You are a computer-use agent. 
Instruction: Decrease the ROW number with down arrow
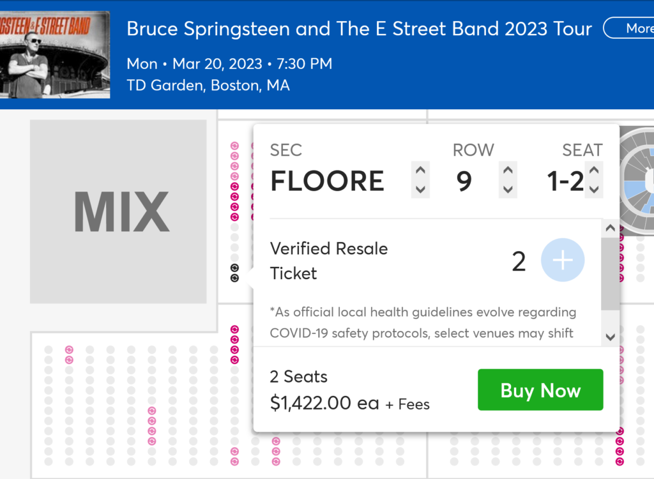click(x=508, y=189)
